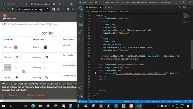Screen dimensions: 193x109
Task: Click the errors and warnings counter
Action: point(99,101)
